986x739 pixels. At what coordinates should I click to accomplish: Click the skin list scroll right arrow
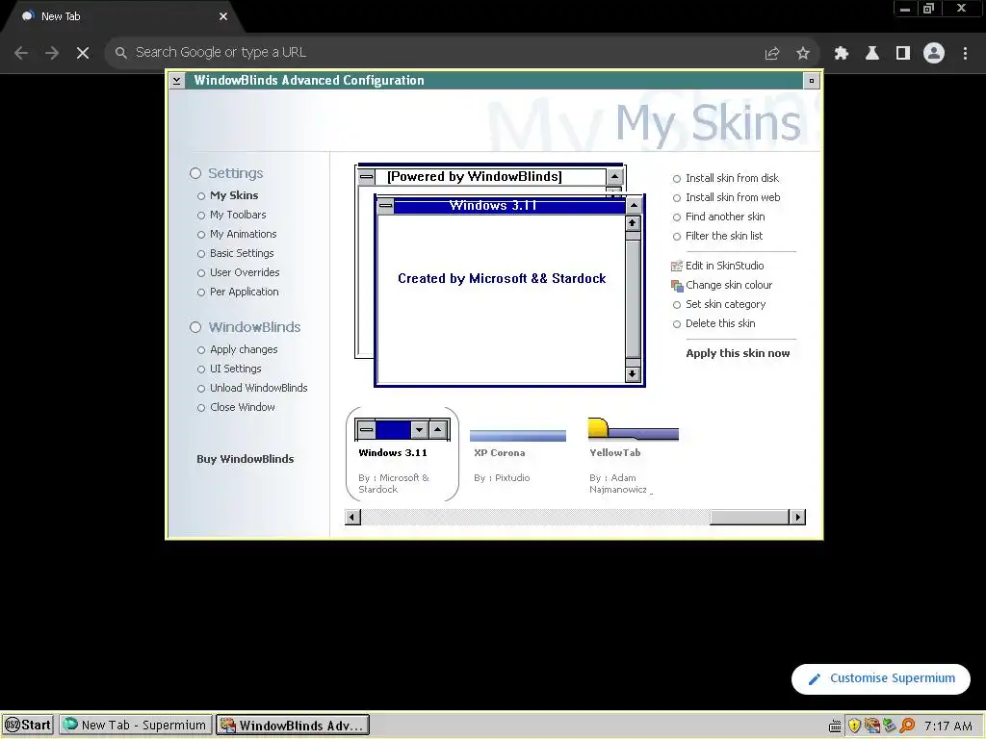click(797, 518)
